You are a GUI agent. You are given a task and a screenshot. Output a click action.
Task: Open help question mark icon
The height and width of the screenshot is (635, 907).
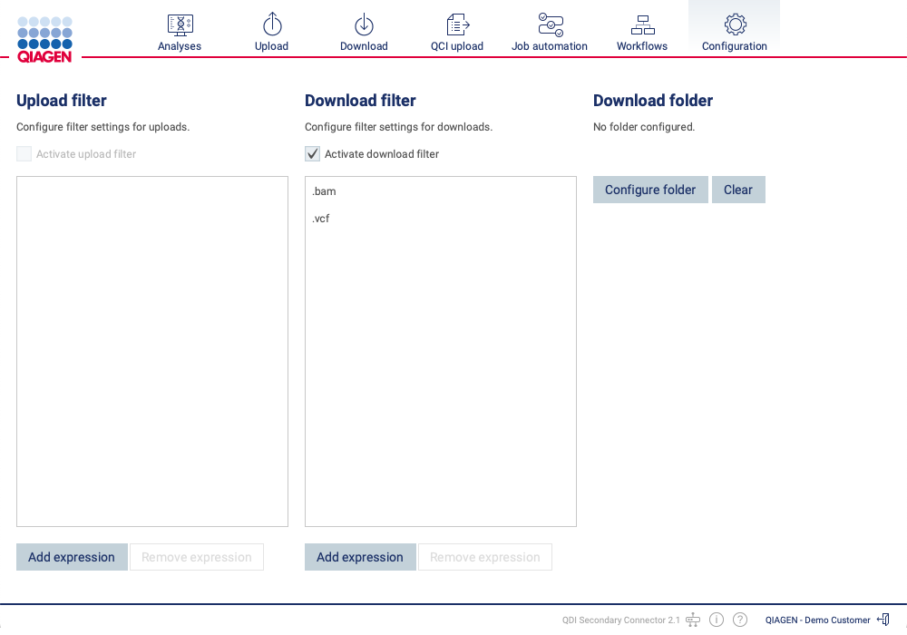tap(740, 620)
